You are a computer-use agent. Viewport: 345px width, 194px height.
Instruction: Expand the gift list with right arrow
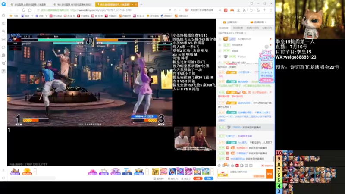(212, 172)
